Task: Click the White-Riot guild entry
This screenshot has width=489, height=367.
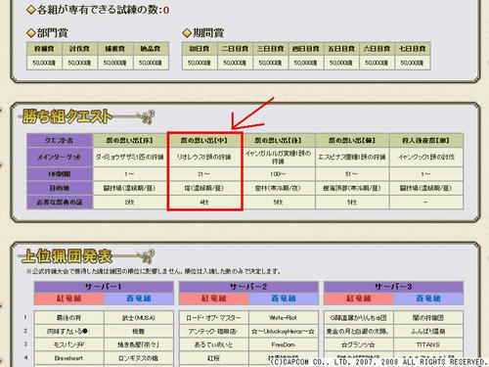Action: point(284,318)
